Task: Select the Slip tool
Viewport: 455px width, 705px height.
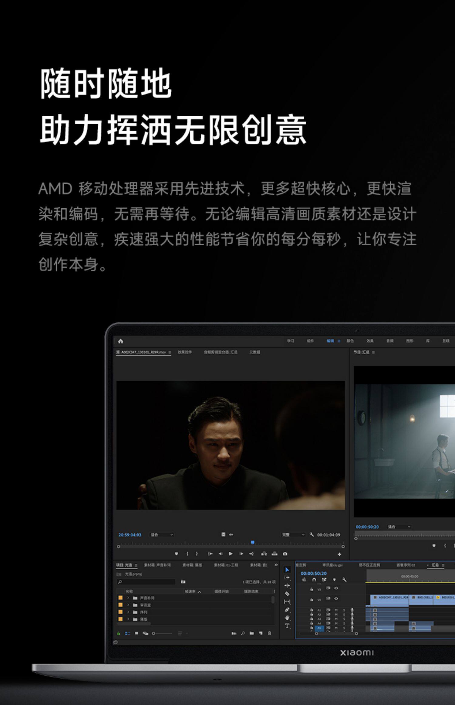Action: (287, 601)
